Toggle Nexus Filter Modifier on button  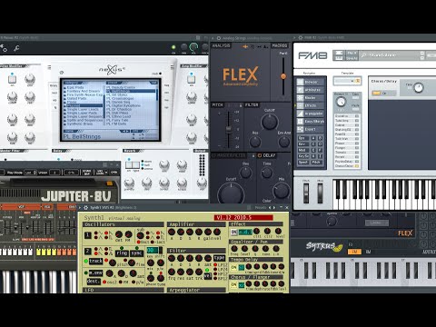coord(12,79)
